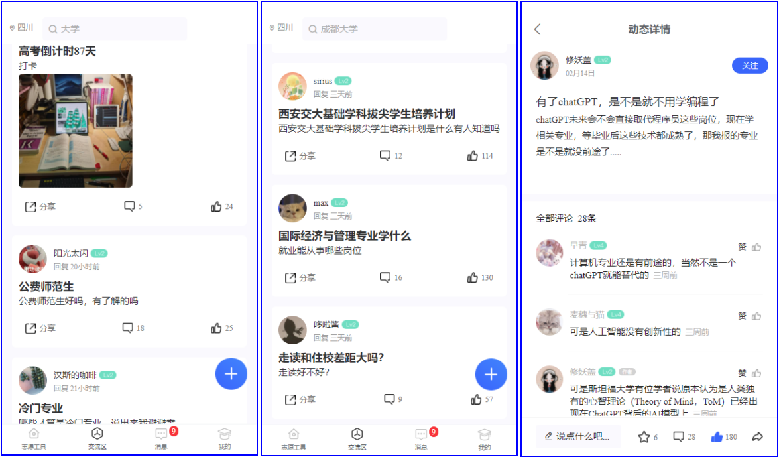Screen dimensions: 781x459
Task: Open the 四川 location selector in first screen
Action: (21, 27)
